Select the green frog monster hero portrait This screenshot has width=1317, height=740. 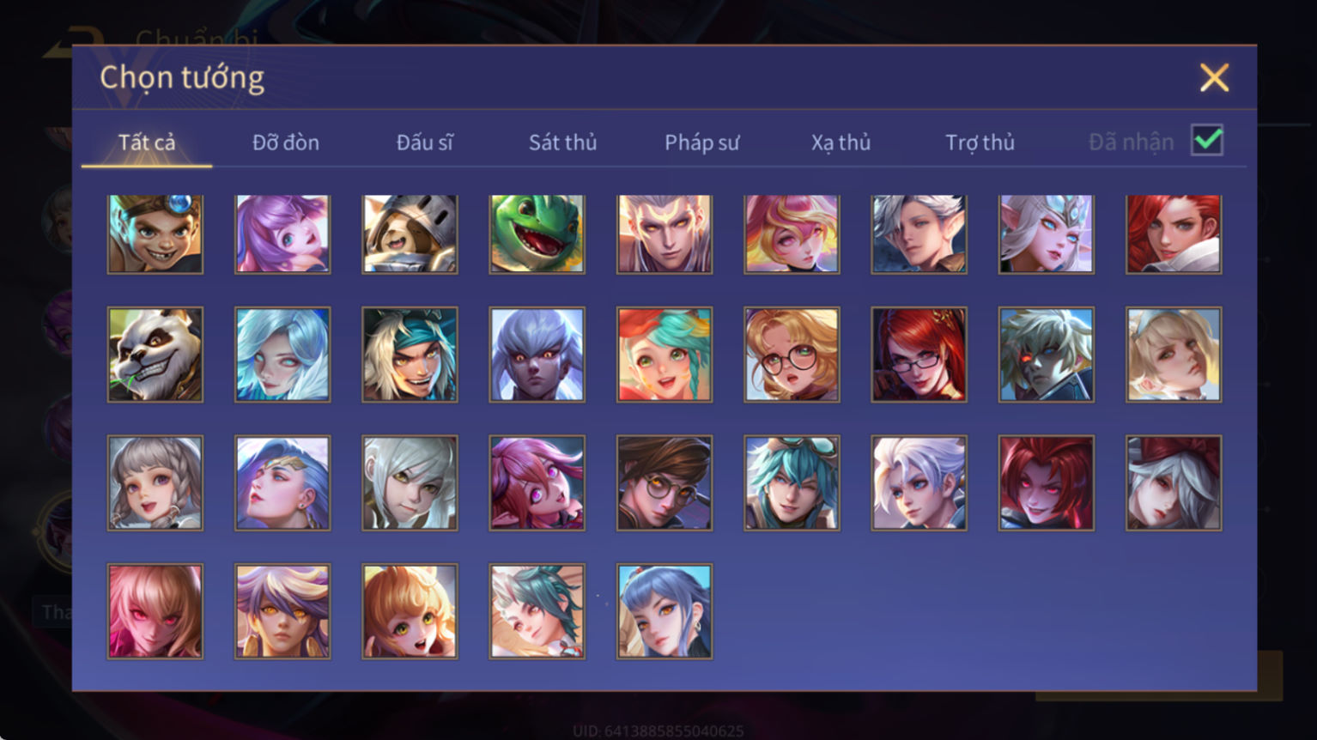tap(537, 234)
